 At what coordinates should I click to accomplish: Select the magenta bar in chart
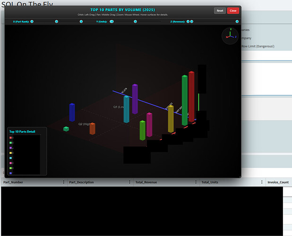pos(149,125)
